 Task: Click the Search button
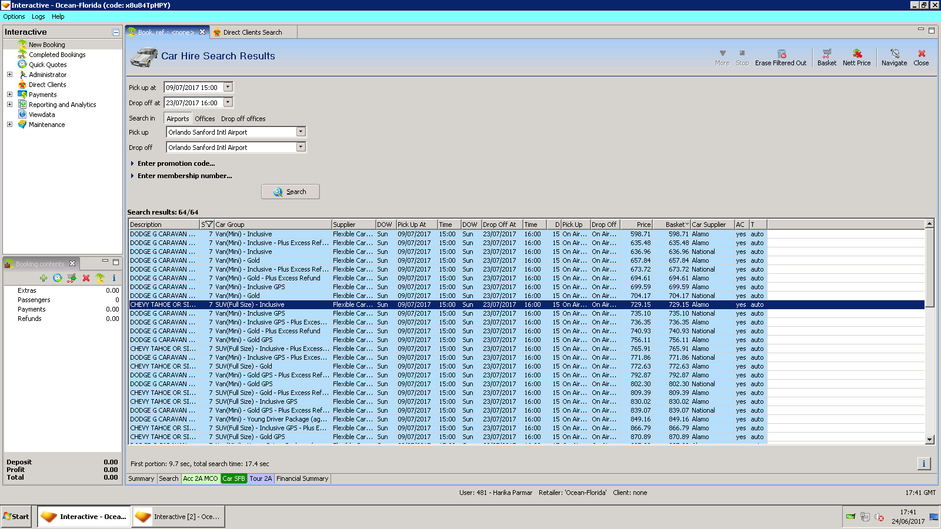pyautogui.click(x=291, y=192)
